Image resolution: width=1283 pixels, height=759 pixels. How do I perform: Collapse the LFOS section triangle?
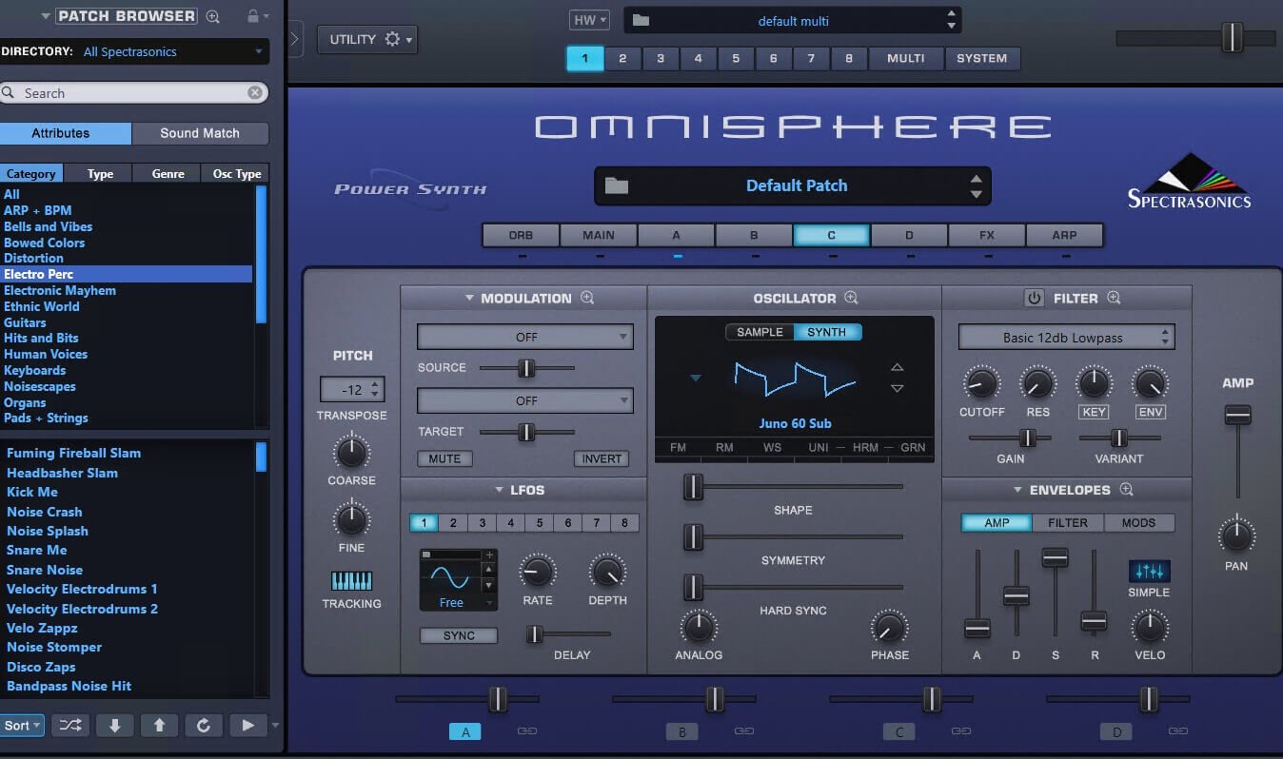click(x=499, y=490)
